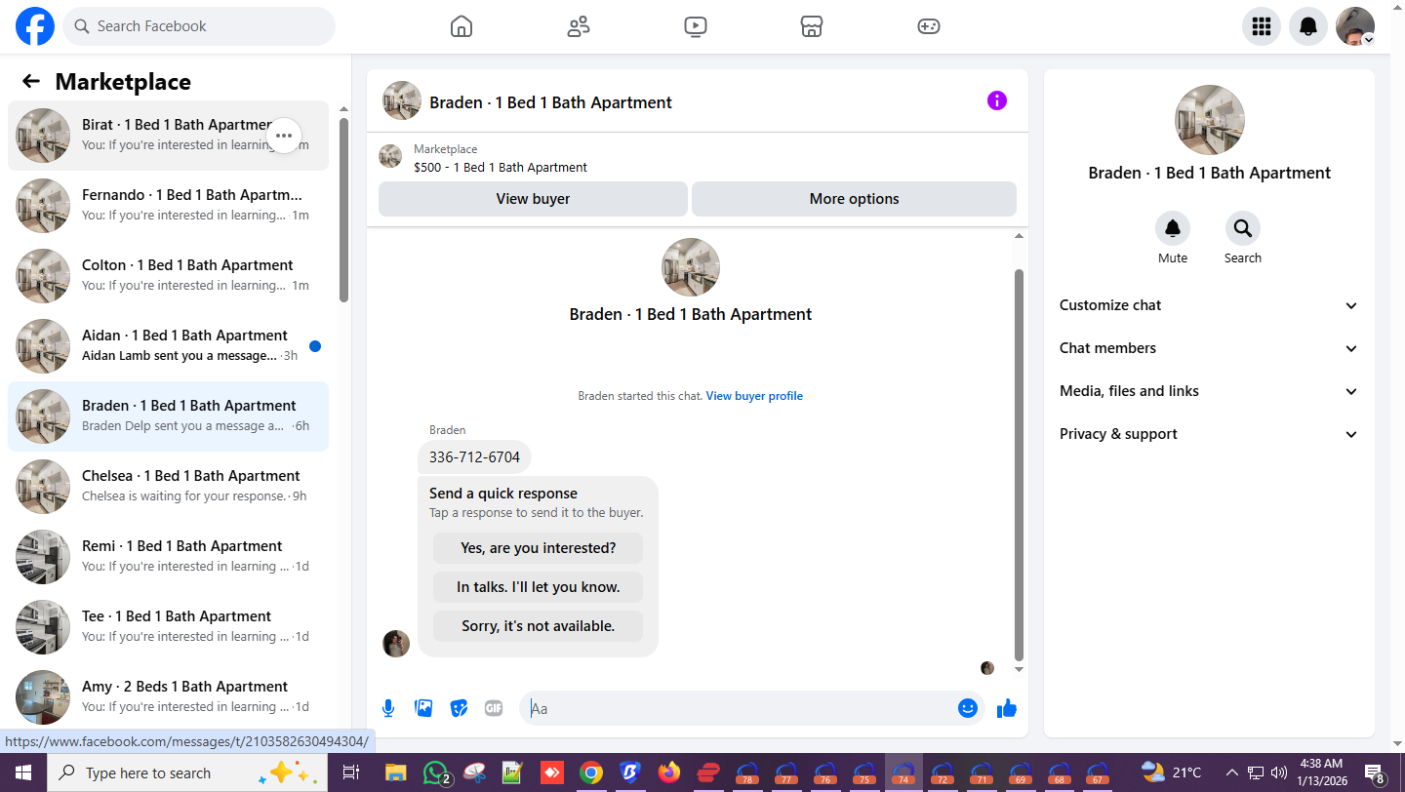Viewport: 1405px width, 792px height.
Task: Choose a sticker icon
Action: [x=459, y=708]
